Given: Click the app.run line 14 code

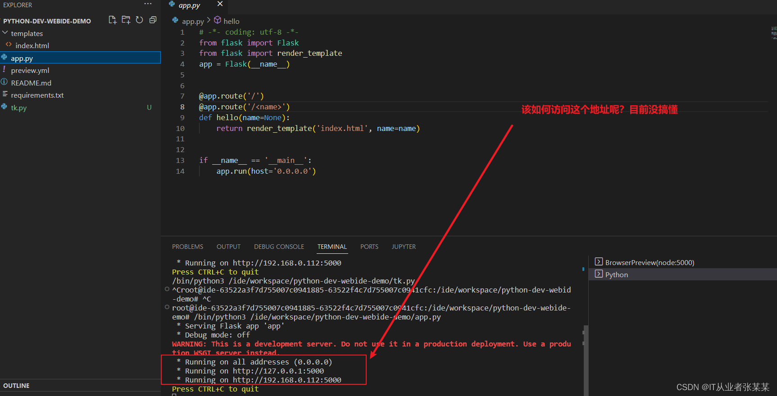Looking at the screenshot, I should pos(266,171).
